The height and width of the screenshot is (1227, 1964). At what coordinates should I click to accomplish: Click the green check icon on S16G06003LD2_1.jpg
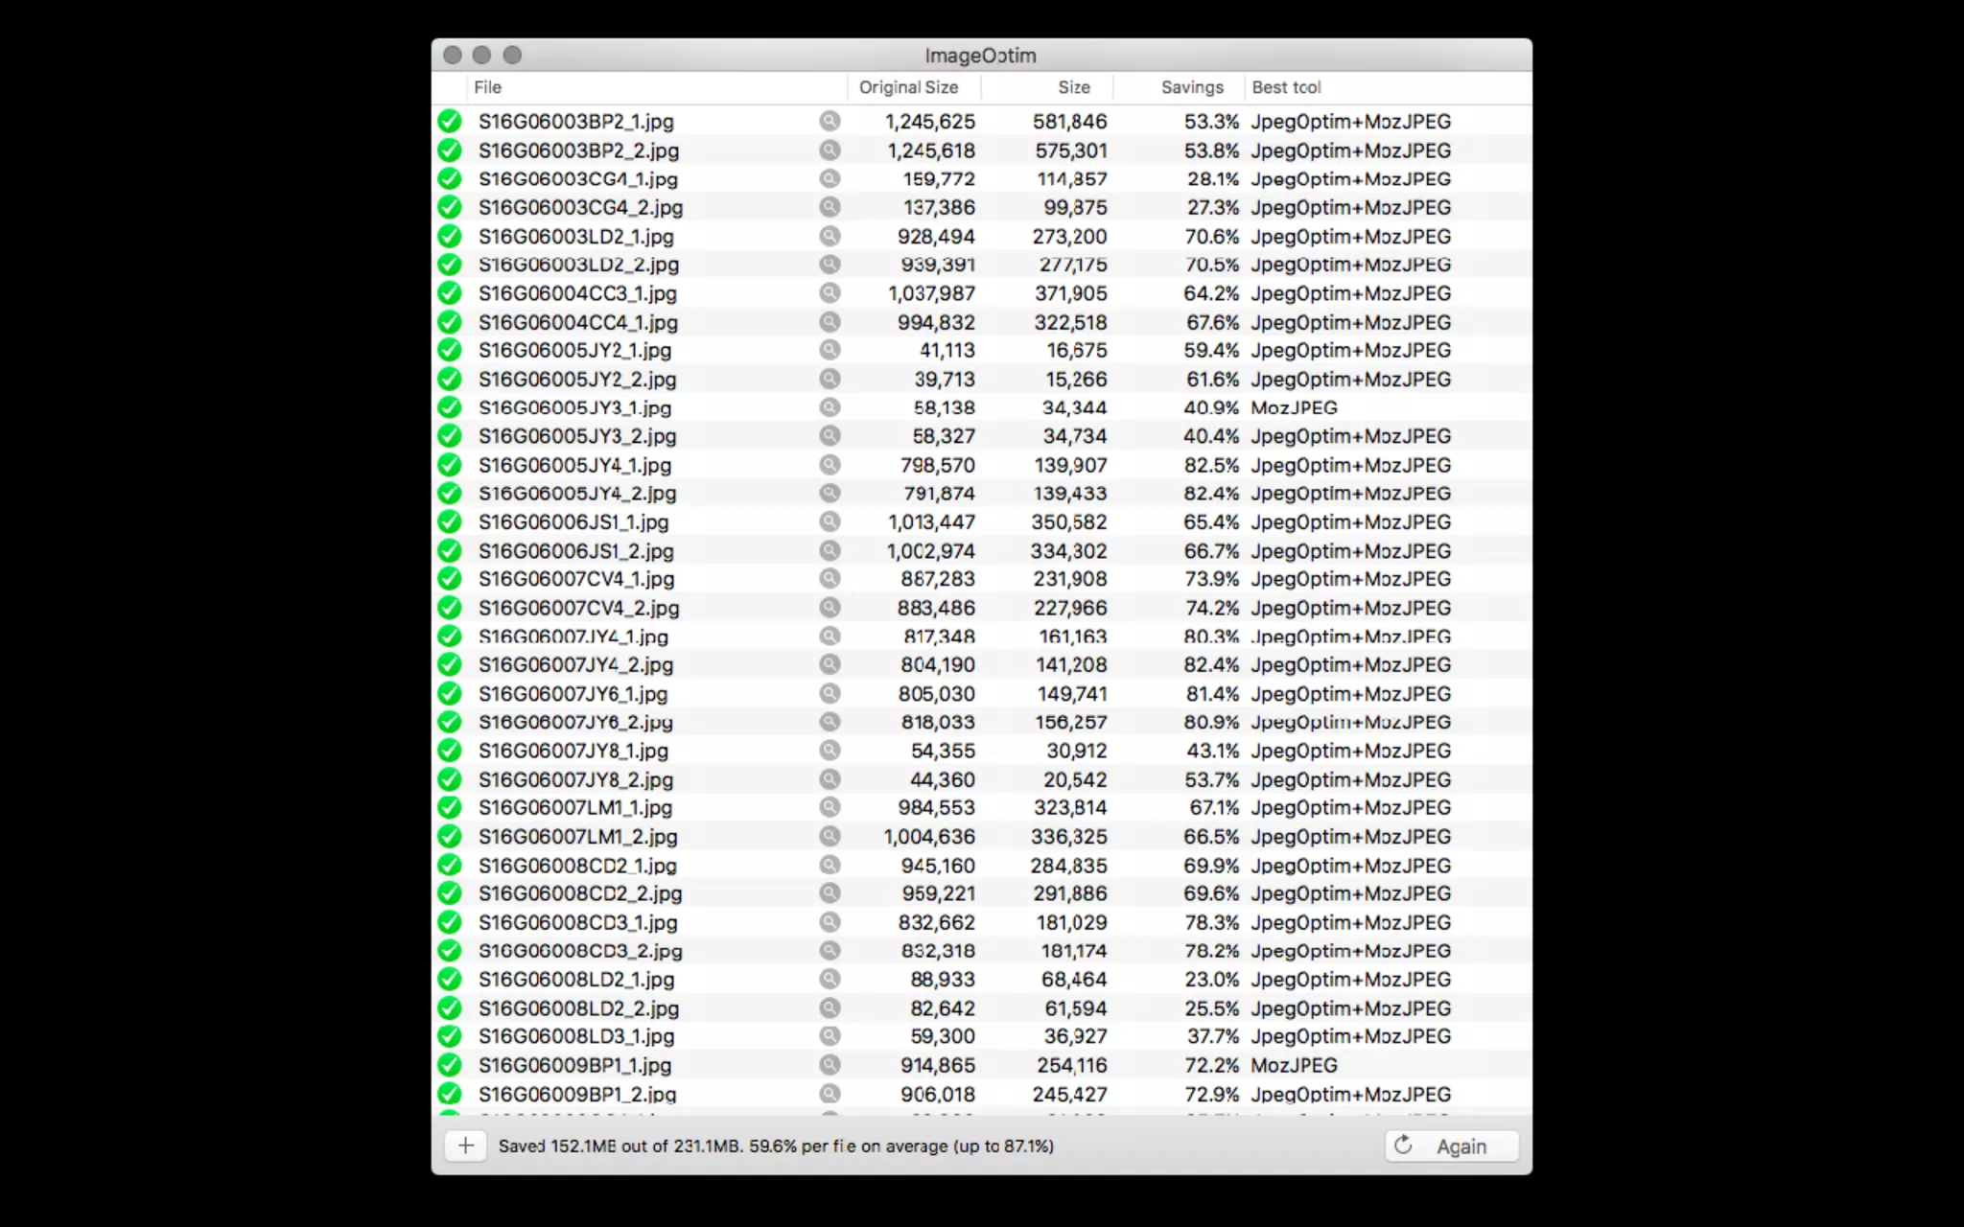click(449, 236)
